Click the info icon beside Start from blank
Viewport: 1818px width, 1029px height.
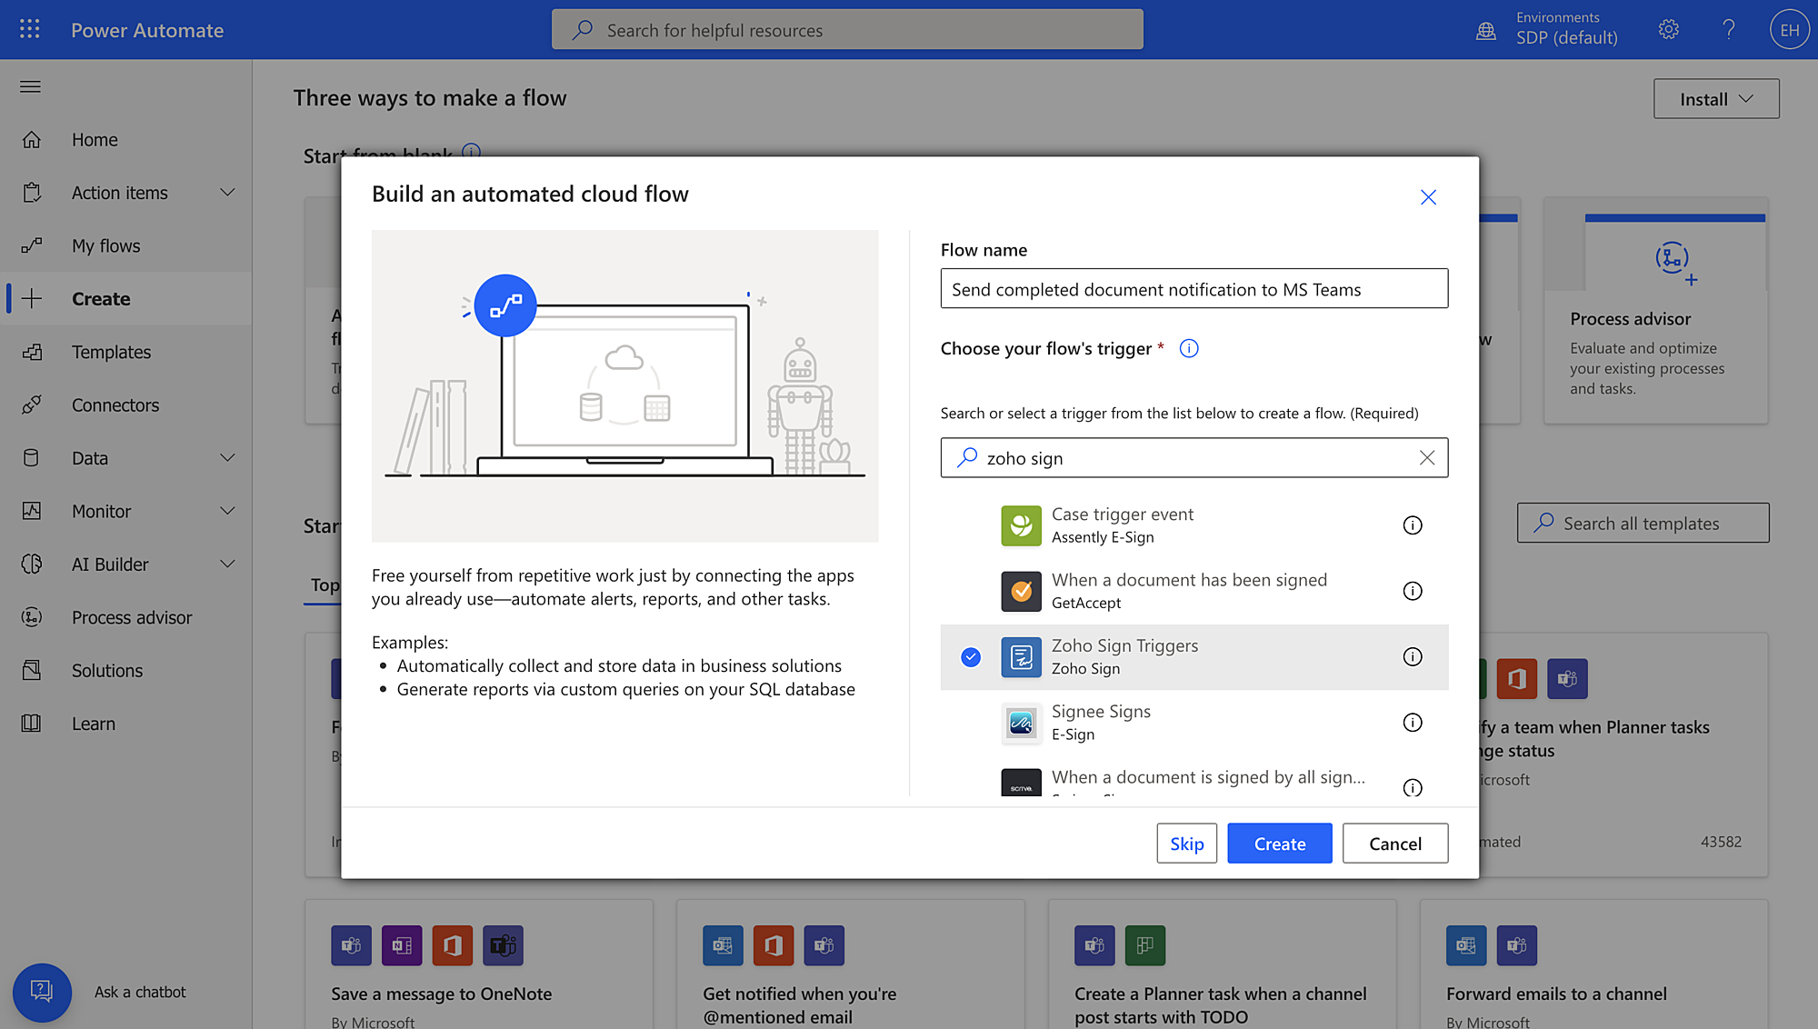click(471, 151)
